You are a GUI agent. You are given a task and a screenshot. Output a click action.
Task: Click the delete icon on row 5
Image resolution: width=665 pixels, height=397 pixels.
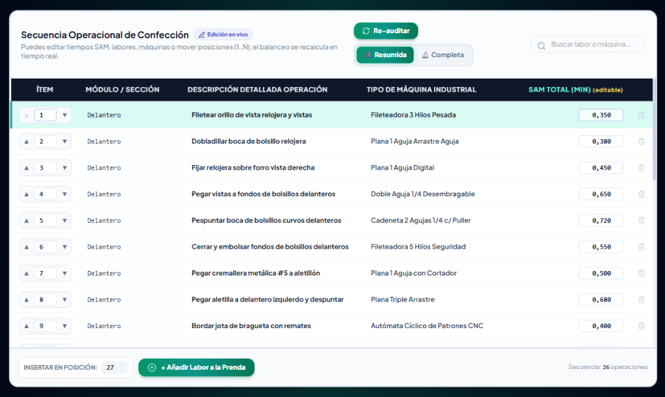[x=641, y=220]
